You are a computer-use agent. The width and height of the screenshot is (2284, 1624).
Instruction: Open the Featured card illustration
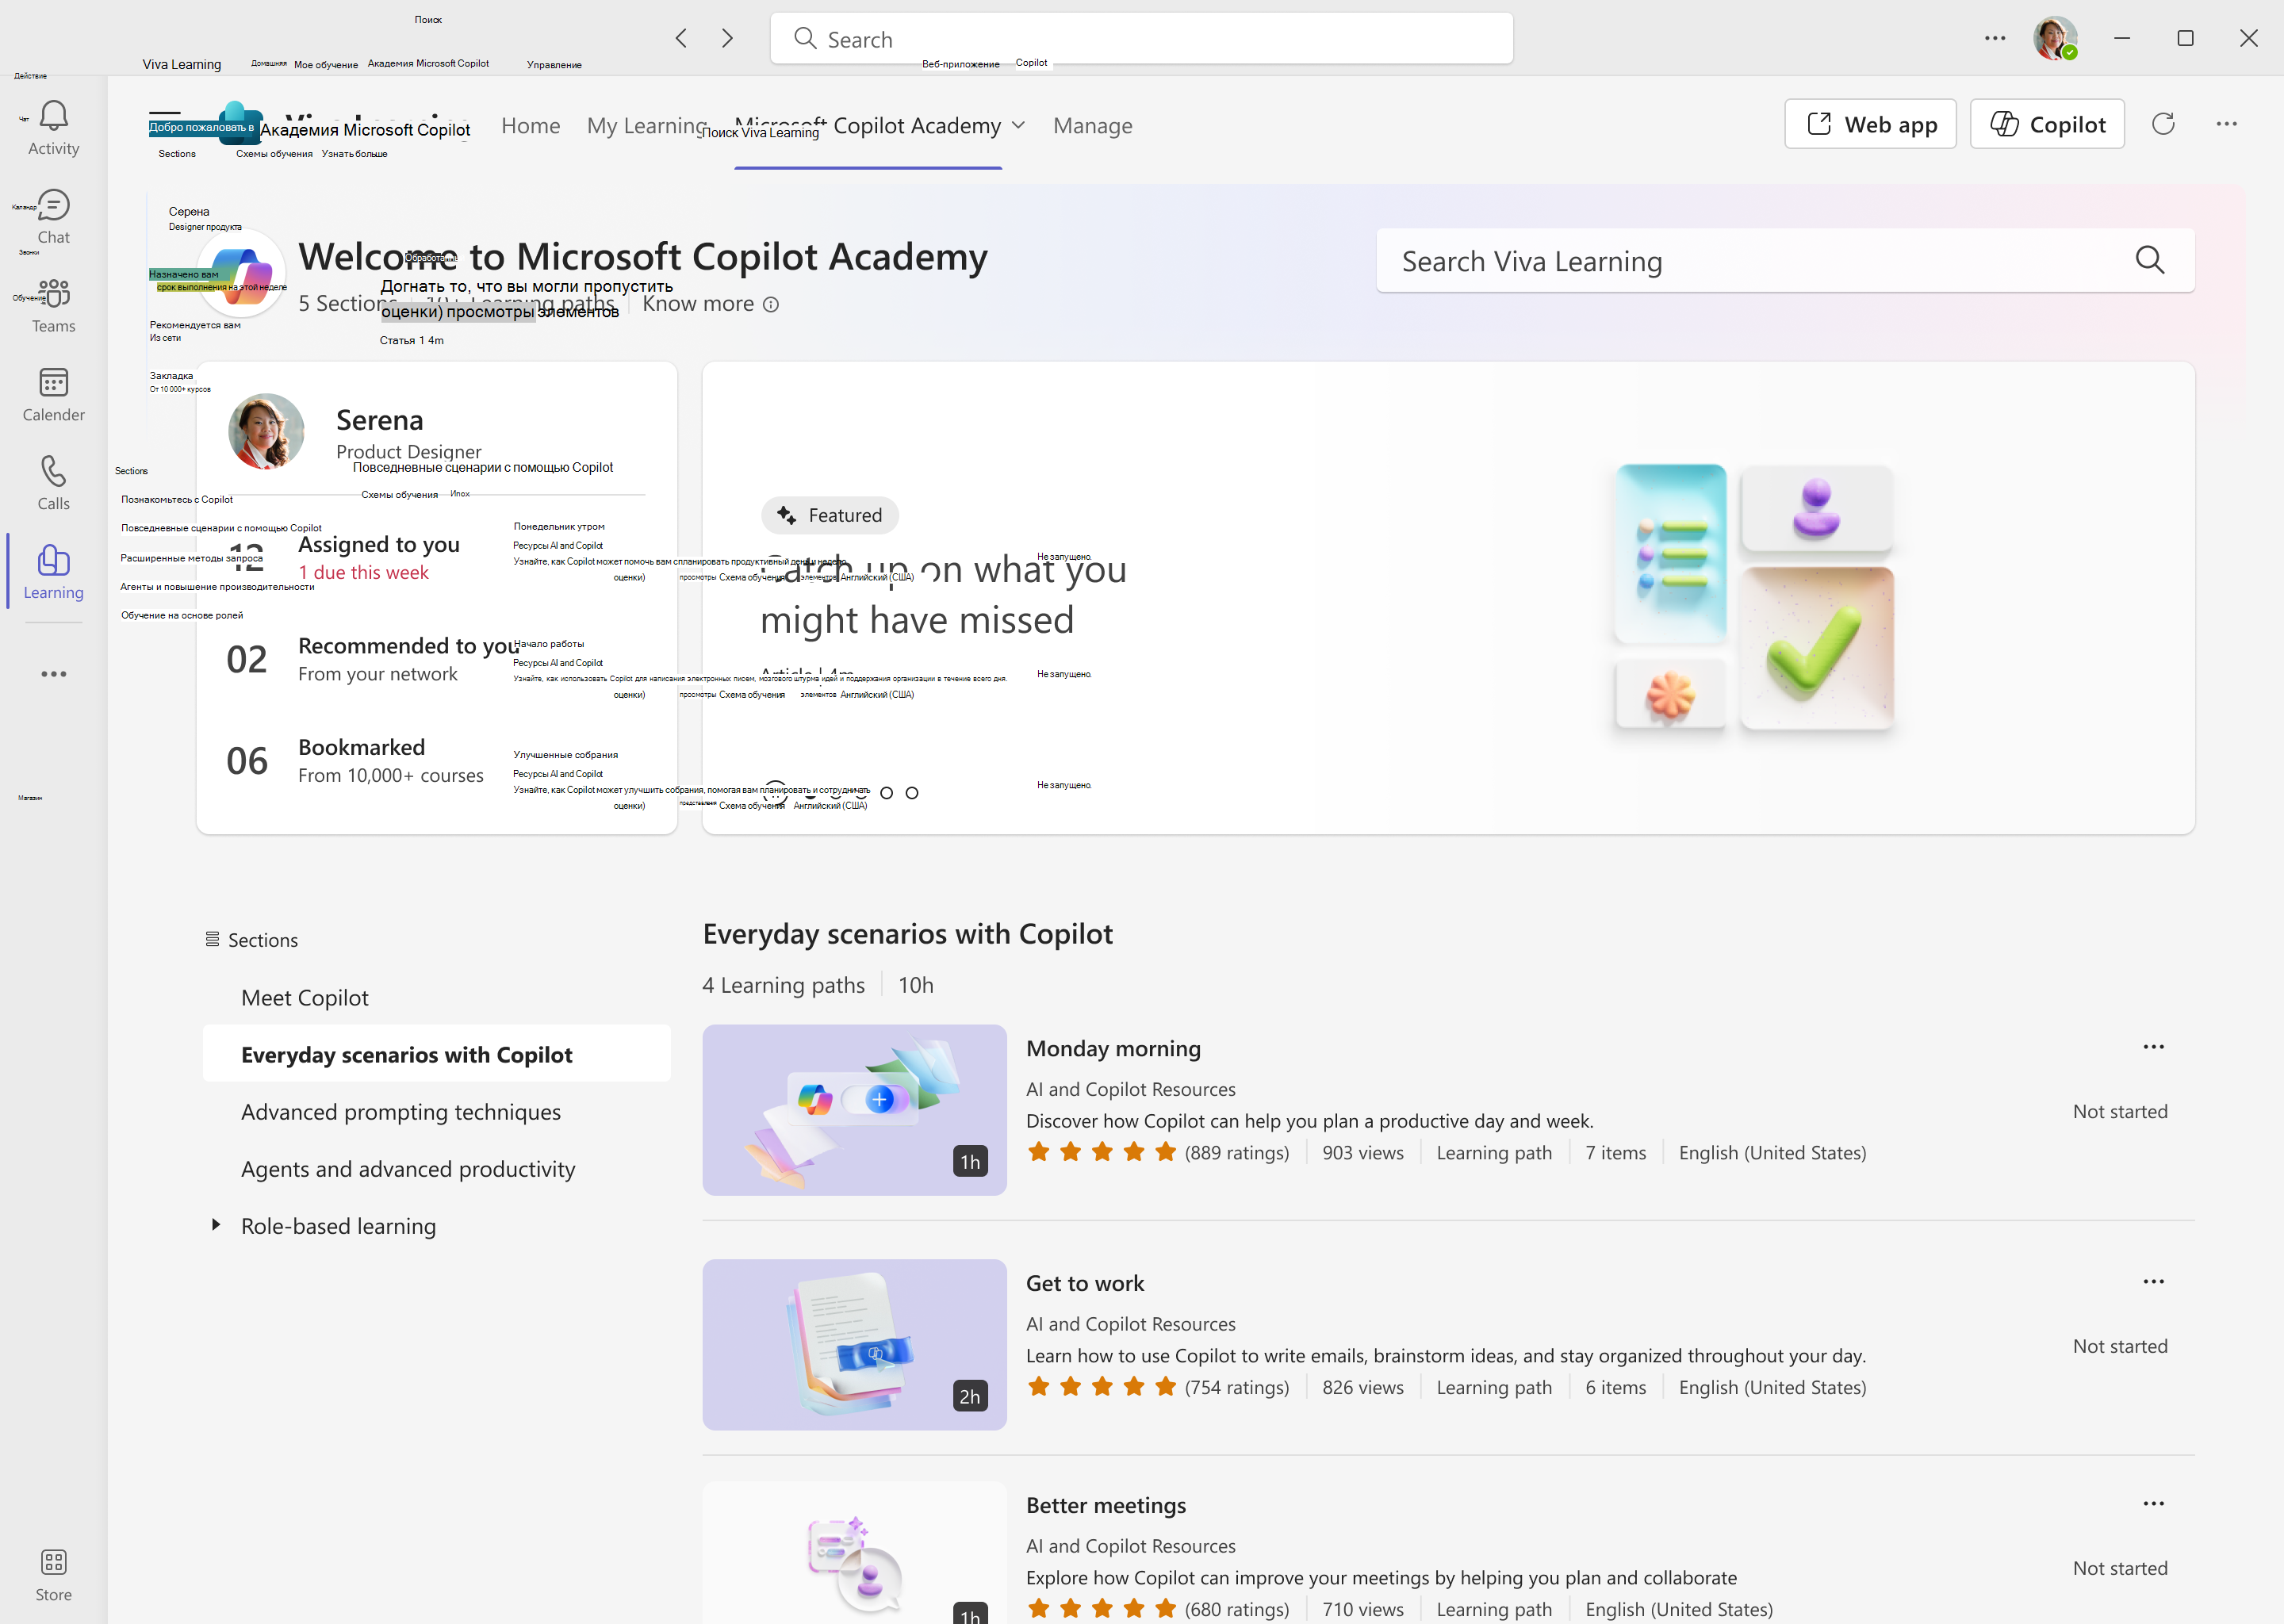tap(1754, 596)
